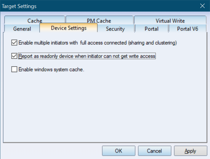The height and width of the screenshot is (159, 210).
Task: Switch to the Cache tab
Action: coord(35,20)
